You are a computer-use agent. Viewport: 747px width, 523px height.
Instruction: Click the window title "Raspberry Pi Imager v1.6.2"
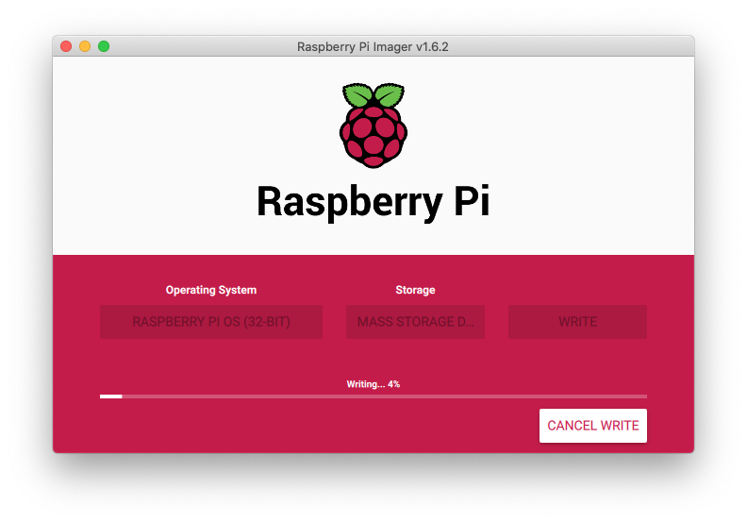(373, 46)
